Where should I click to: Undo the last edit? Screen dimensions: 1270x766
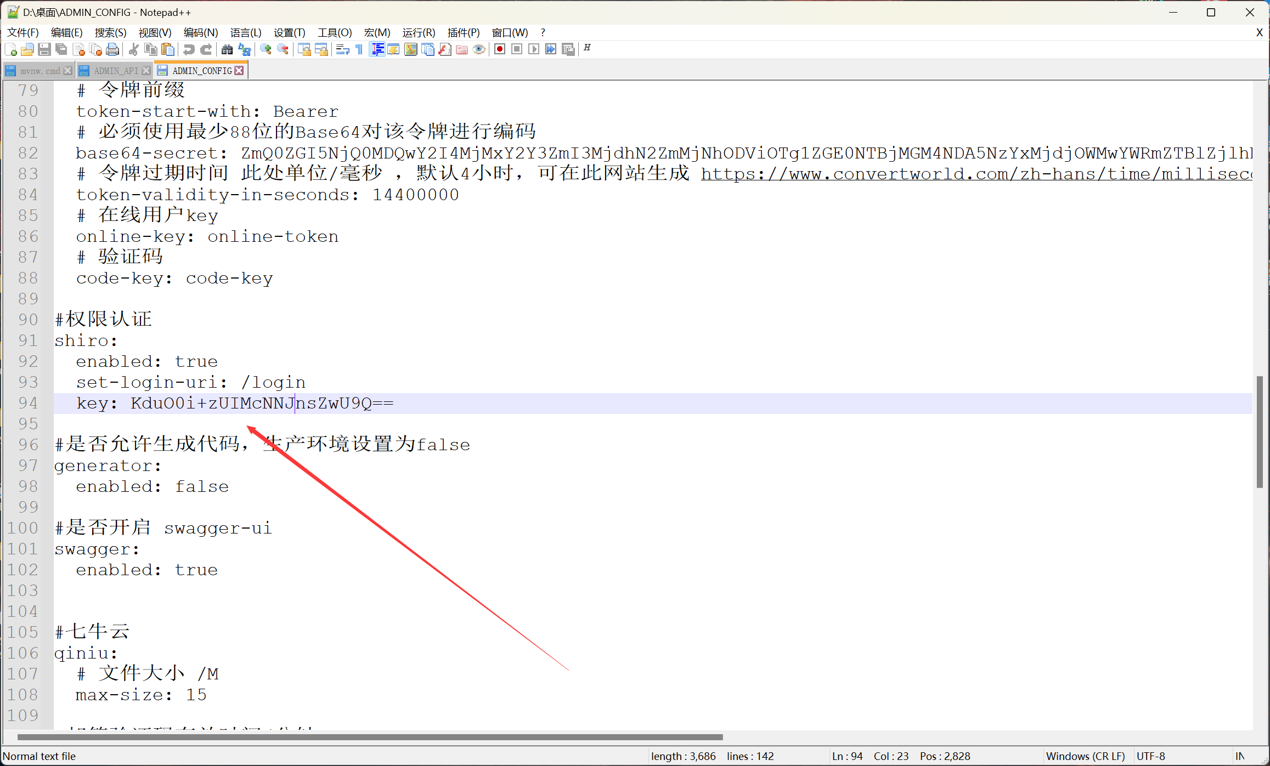189,50
